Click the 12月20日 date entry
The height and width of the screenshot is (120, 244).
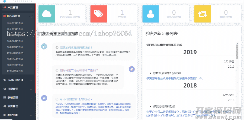pyautogui.click(x=228, y=95)
